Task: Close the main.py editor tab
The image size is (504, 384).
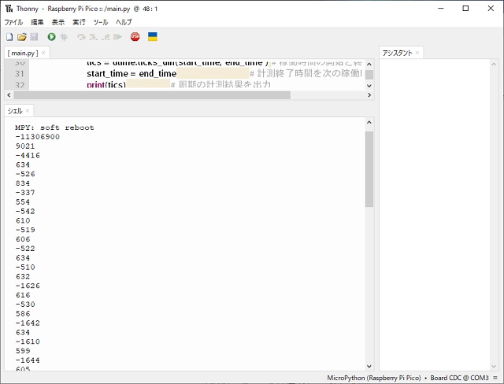Action: click(x=44, y=54)
